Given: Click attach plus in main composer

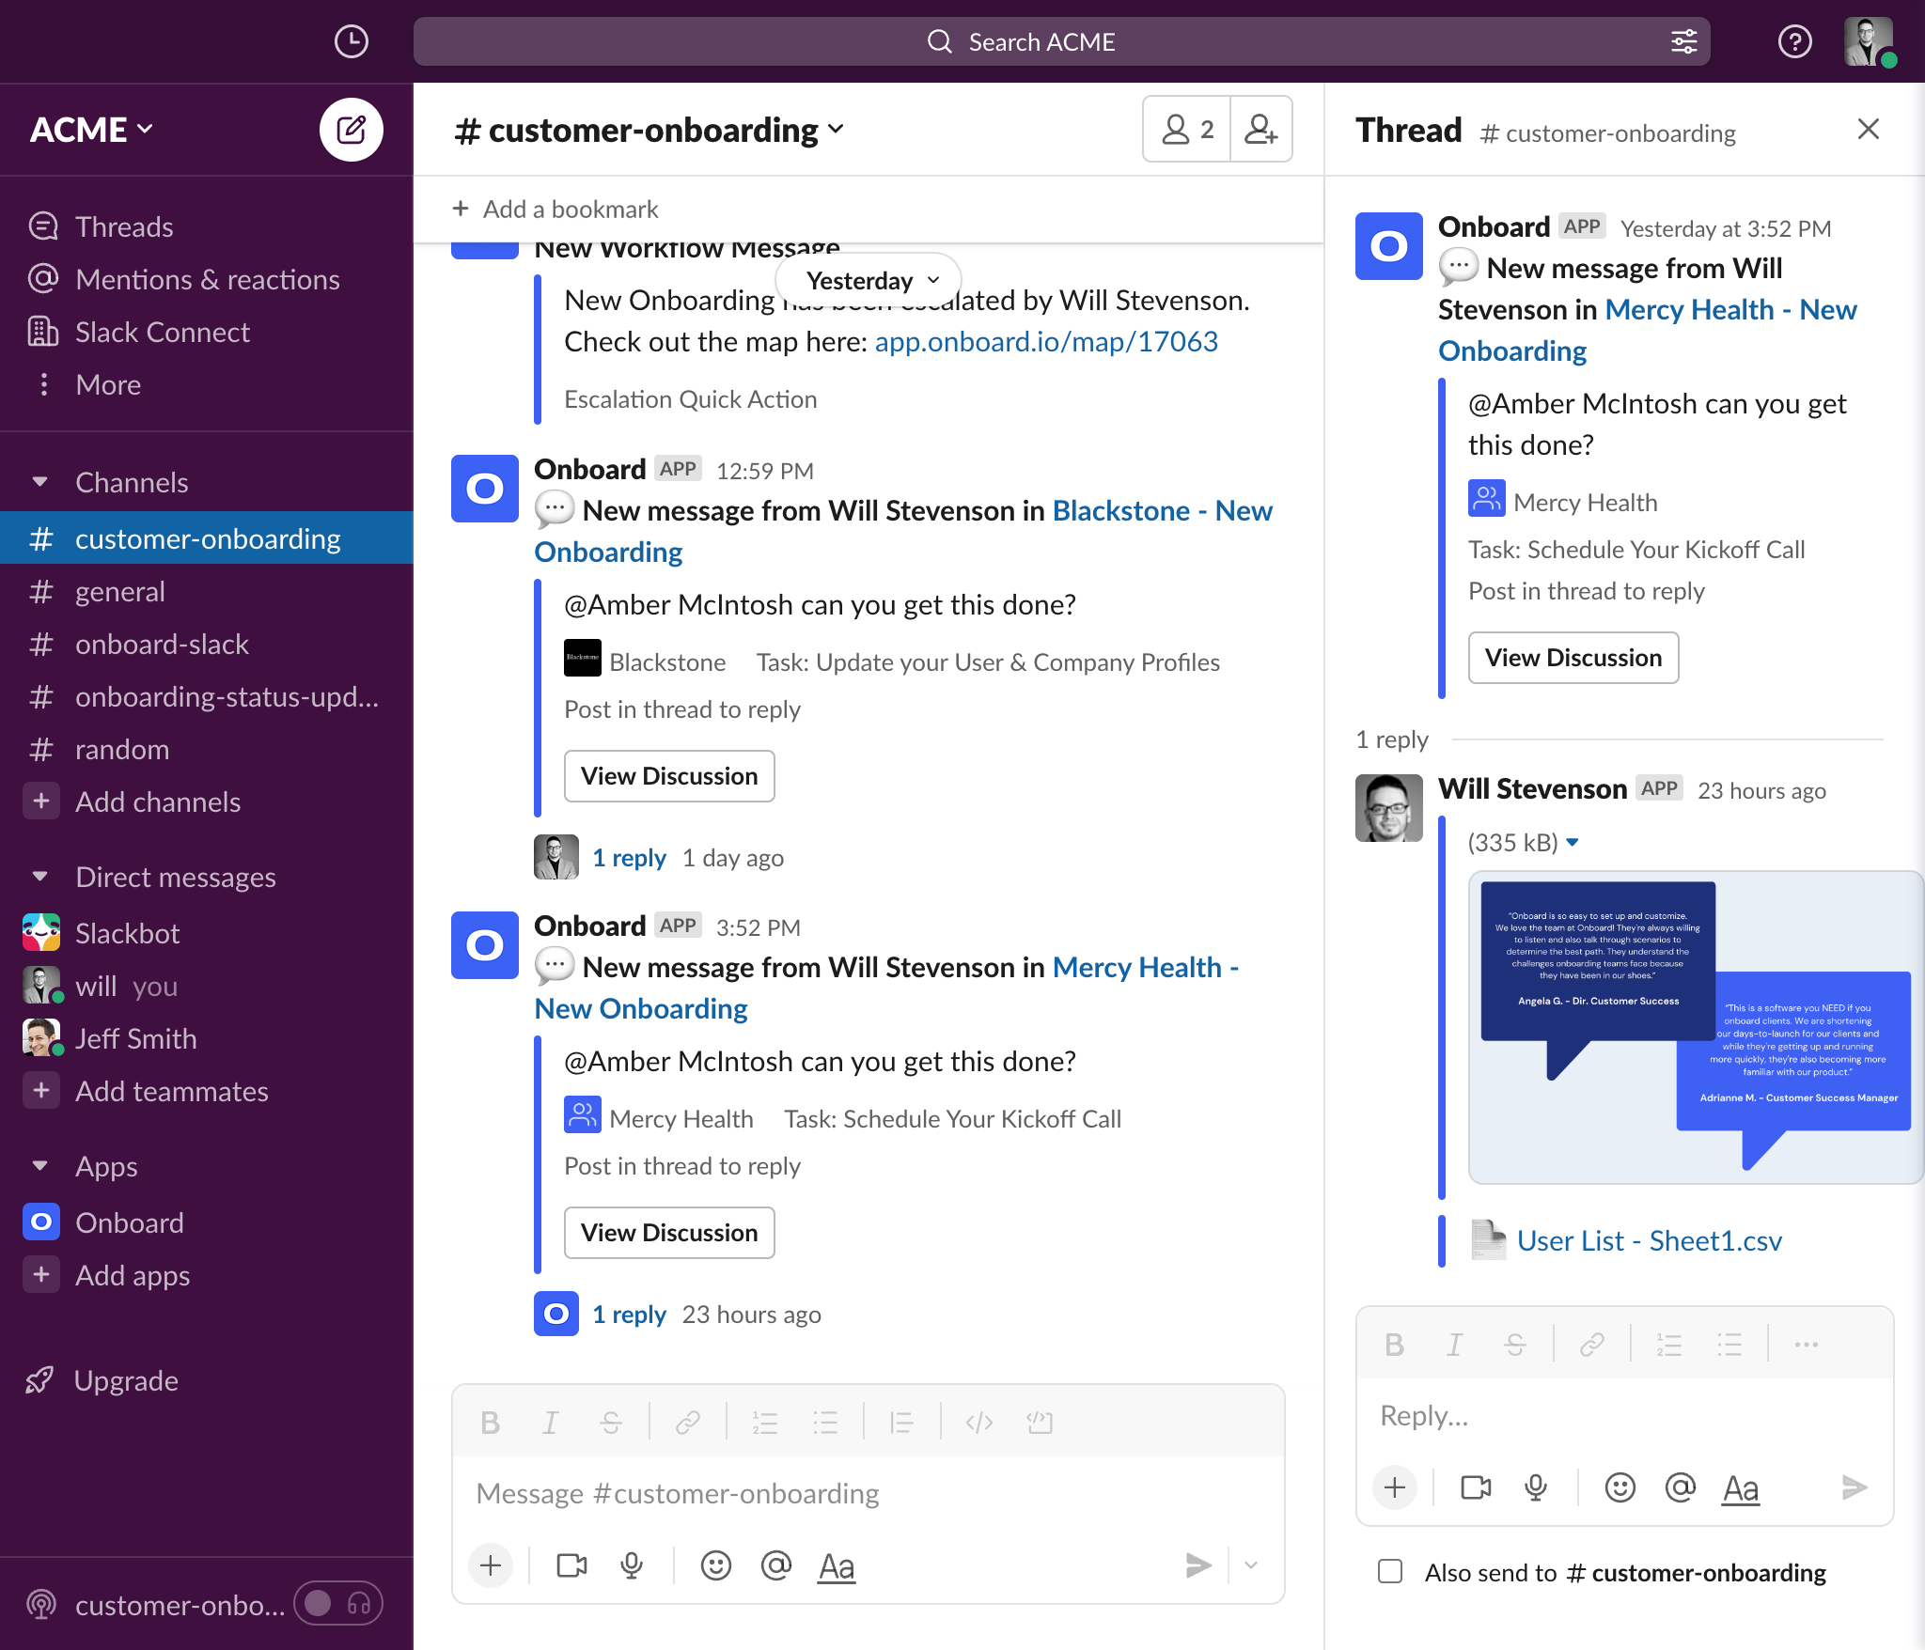Looking at the screenshot, I should point(491,1565).
